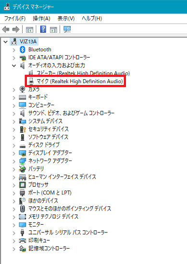The height and width of the screenshot is (264, 187).
Task: Collapse the VJZ13A root node
Action: pos(6,42)
